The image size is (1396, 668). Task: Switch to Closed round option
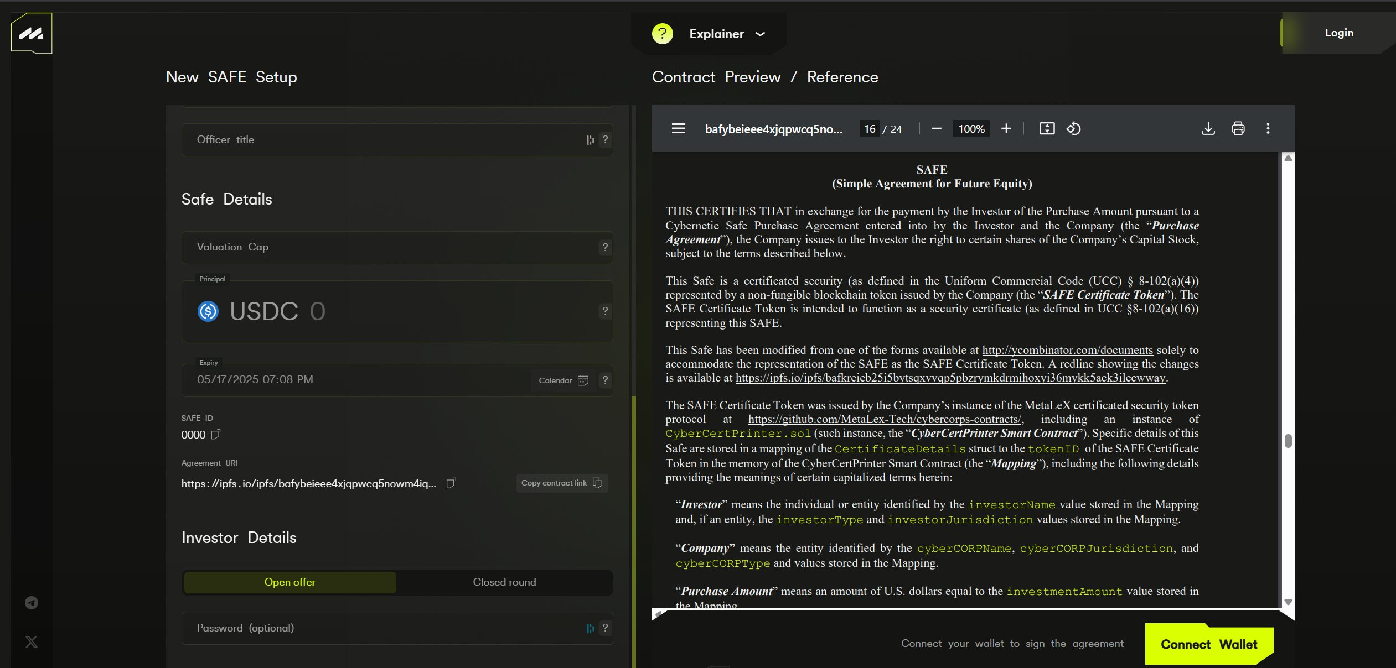504,582
